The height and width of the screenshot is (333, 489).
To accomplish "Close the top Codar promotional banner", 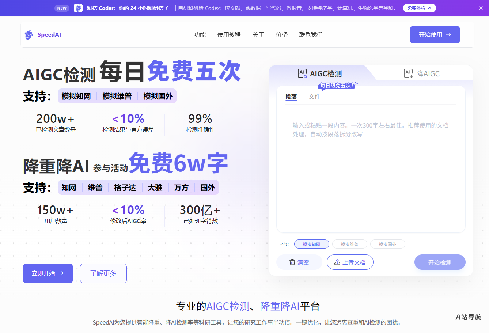I will [481, 8].
